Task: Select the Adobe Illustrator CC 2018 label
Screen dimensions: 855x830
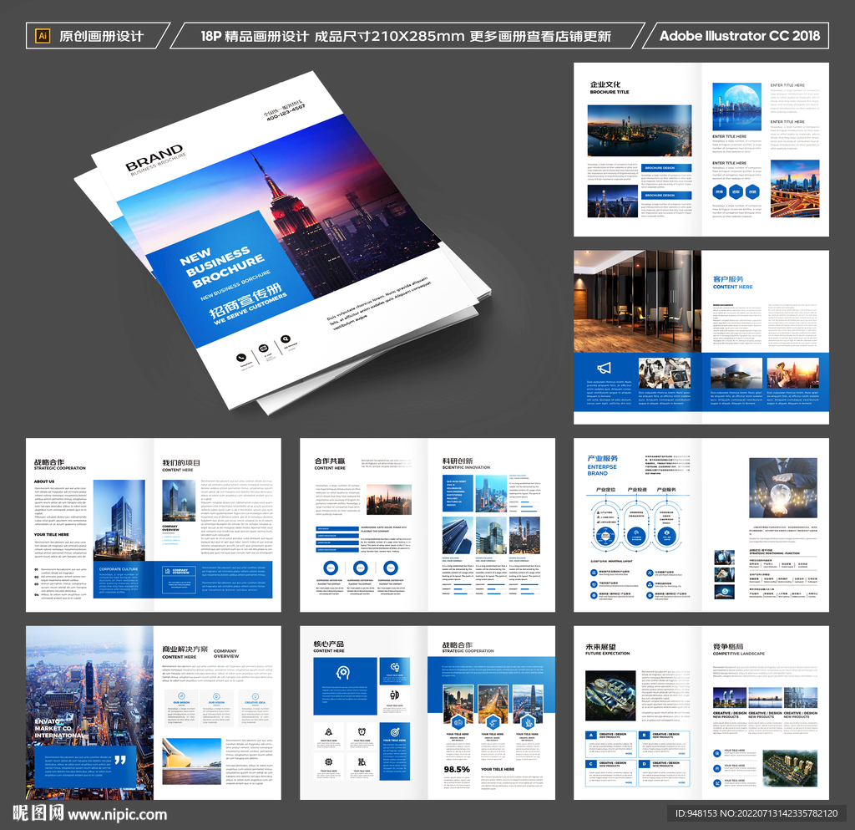Action: pos(740,36)
